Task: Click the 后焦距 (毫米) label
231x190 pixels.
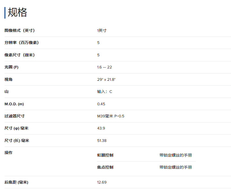Action: click(16, 182)
